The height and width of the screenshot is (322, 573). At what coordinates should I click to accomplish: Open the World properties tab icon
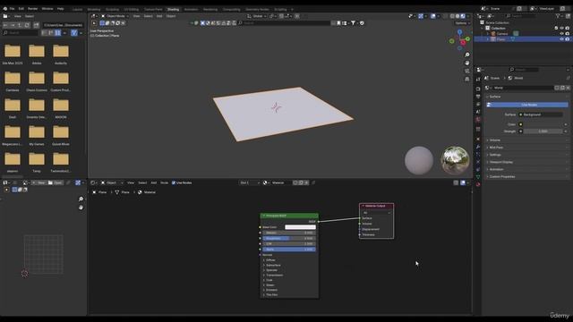coord(478,119)
